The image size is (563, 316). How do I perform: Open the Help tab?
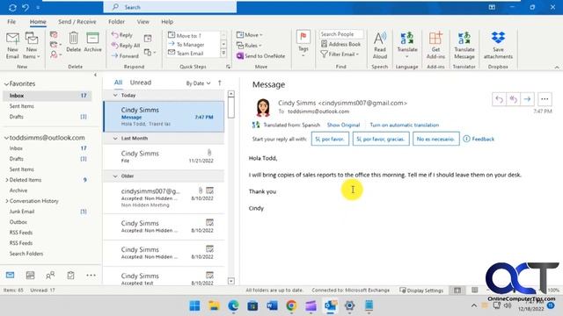click(167, 21)
